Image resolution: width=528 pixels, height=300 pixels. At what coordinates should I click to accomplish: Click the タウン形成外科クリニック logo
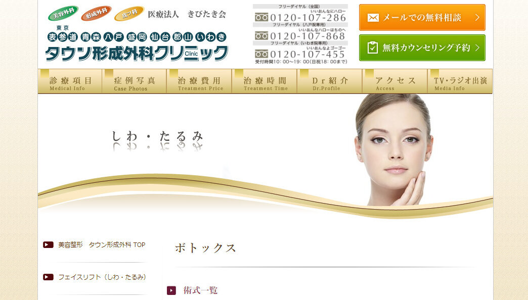click(137, 53)
